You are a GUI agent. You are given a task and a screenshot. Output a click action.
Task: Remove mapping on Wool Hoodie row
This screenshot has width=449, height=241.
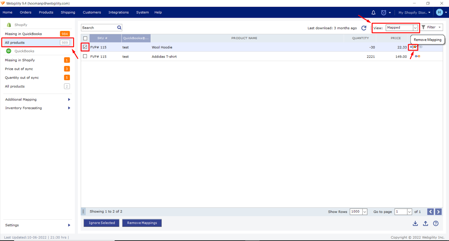click(x=413, y=47)
